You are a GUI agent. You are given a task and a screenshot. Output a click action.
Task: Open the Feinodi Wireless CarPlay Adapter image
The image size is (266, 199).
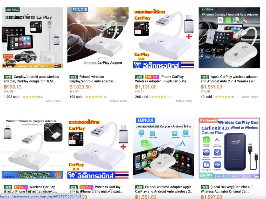[x=98, y=38]
